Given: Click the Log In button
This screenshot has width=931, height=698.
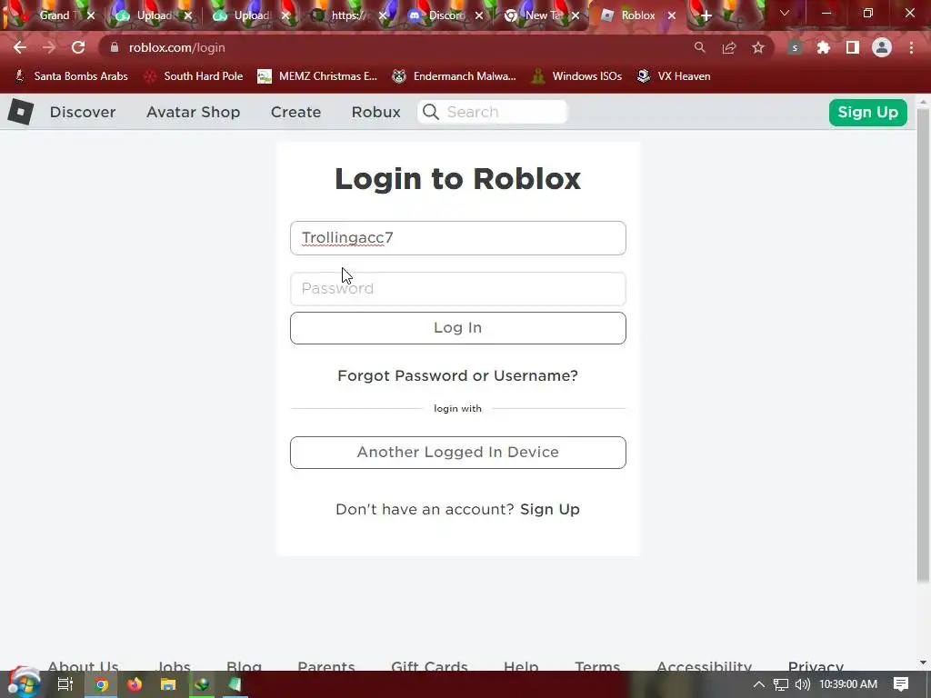Looking at the screenshot, I should point(458,327).
